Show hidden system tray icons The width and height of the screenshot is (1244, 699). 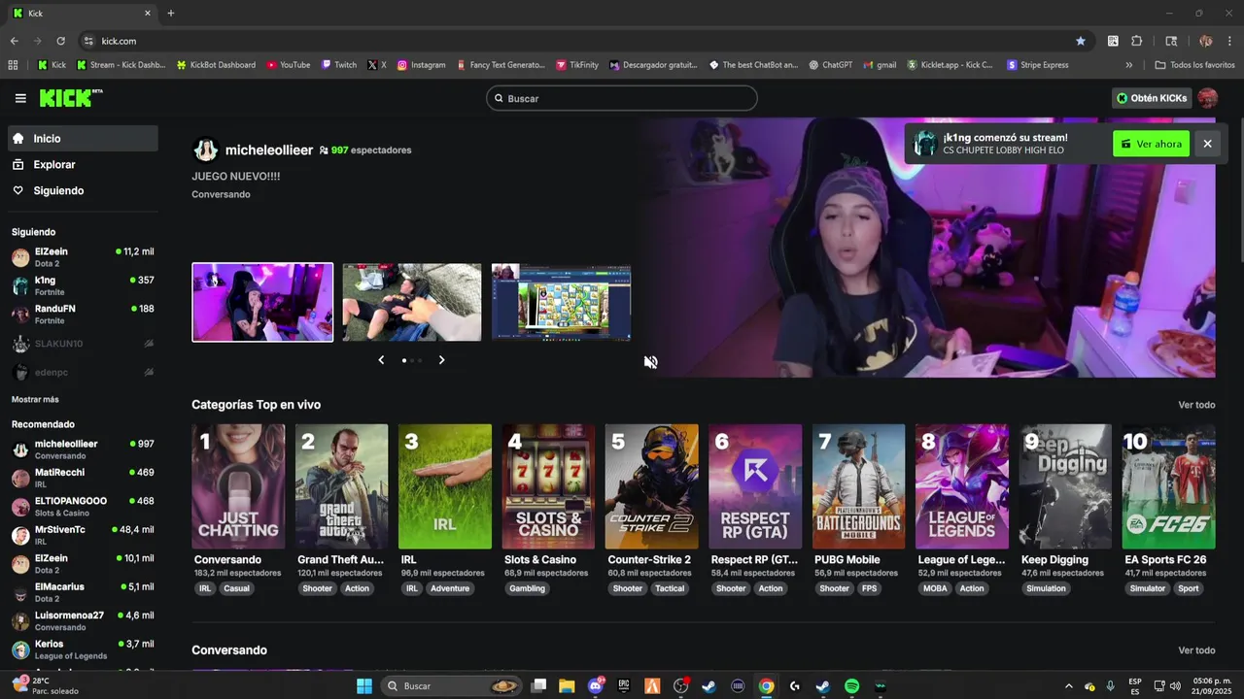pyautogui.click(x=1069, y=686)
